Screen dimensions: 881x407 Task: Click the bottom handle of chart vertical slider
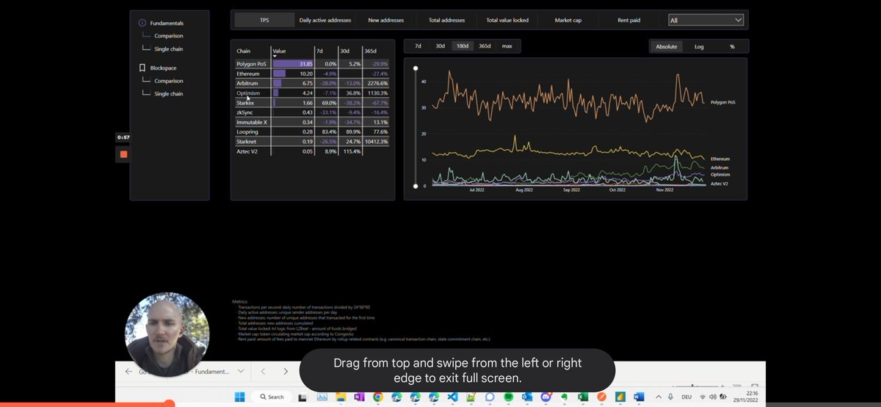(x=417, y=186)
